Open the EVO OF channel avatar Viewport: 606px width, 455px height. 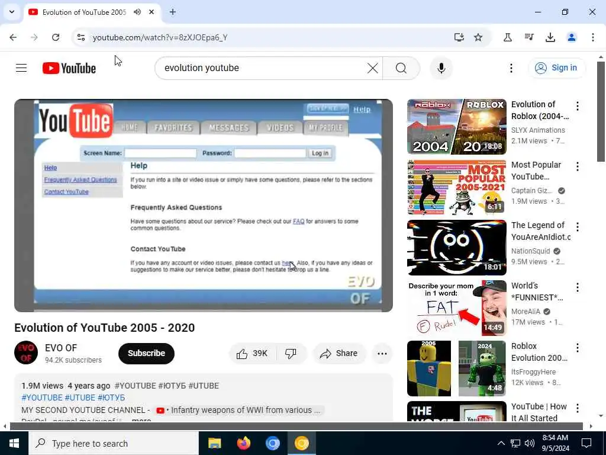[x=26, y=353]
